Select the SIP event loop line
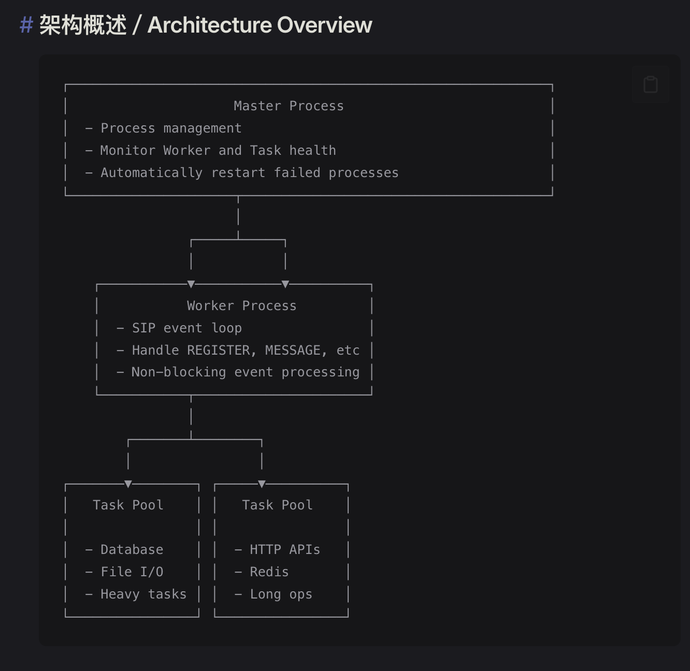 point(186,328)
